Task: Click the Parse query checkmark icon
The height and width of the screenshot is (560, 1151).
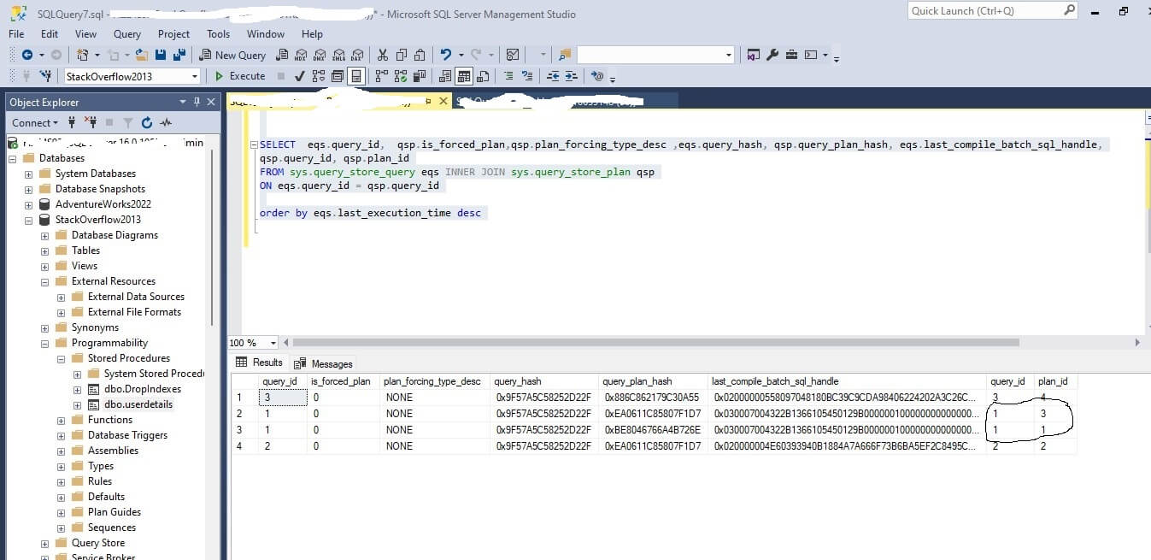Action: (x=299, y=76)
